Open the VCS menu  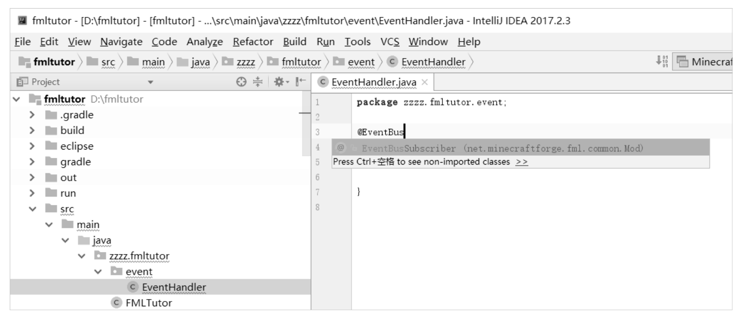(390, 42)
